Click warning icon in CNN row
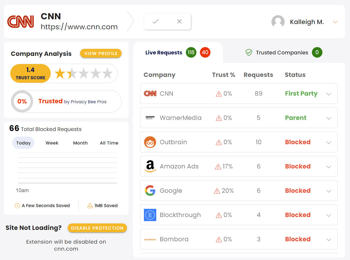The image size is (350, 260). click(219, 94)
